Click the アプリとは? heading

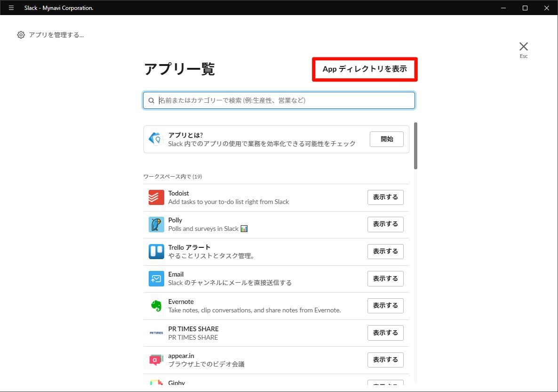click(x=186, y=135)
